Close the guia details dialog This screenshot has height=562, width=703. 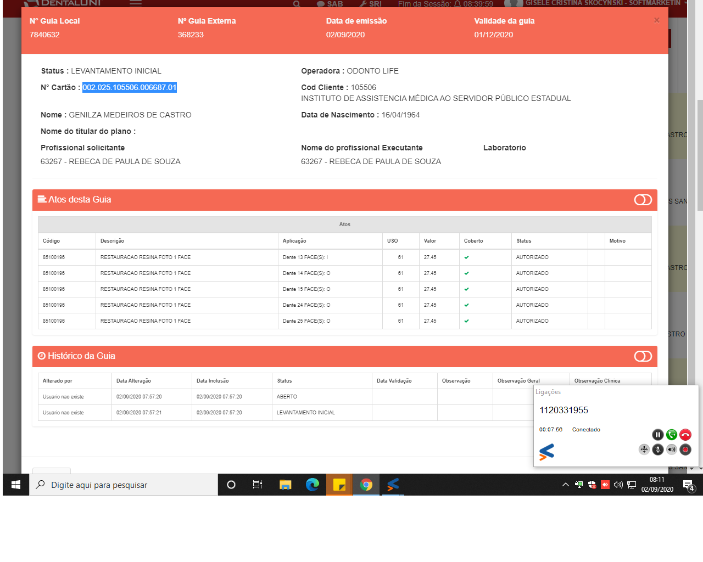(x=656, y=20)
